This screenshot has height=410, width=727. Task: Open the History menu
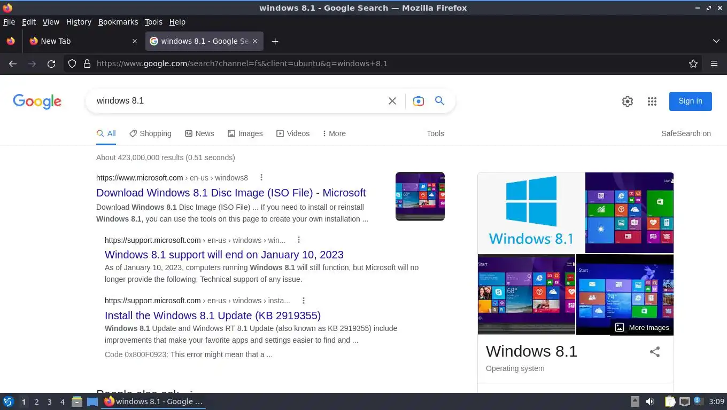coord(79,22)
